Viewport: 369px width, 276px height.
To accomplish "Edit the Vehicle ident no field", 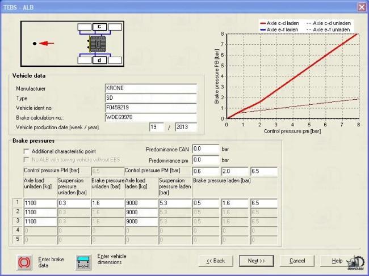I will (x=150, y=108).
